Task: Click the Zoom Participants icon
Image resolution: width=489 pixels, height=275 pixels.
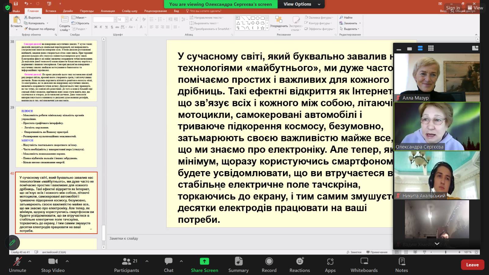Action: tap(126, 261)
